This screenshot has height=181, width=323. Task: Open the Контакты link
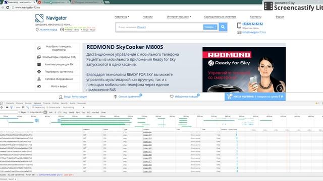click(x=256, y=17)
